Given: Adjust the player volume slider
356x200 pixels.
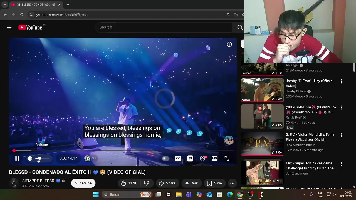Looking at the screenshot, I should click(42, 159).
